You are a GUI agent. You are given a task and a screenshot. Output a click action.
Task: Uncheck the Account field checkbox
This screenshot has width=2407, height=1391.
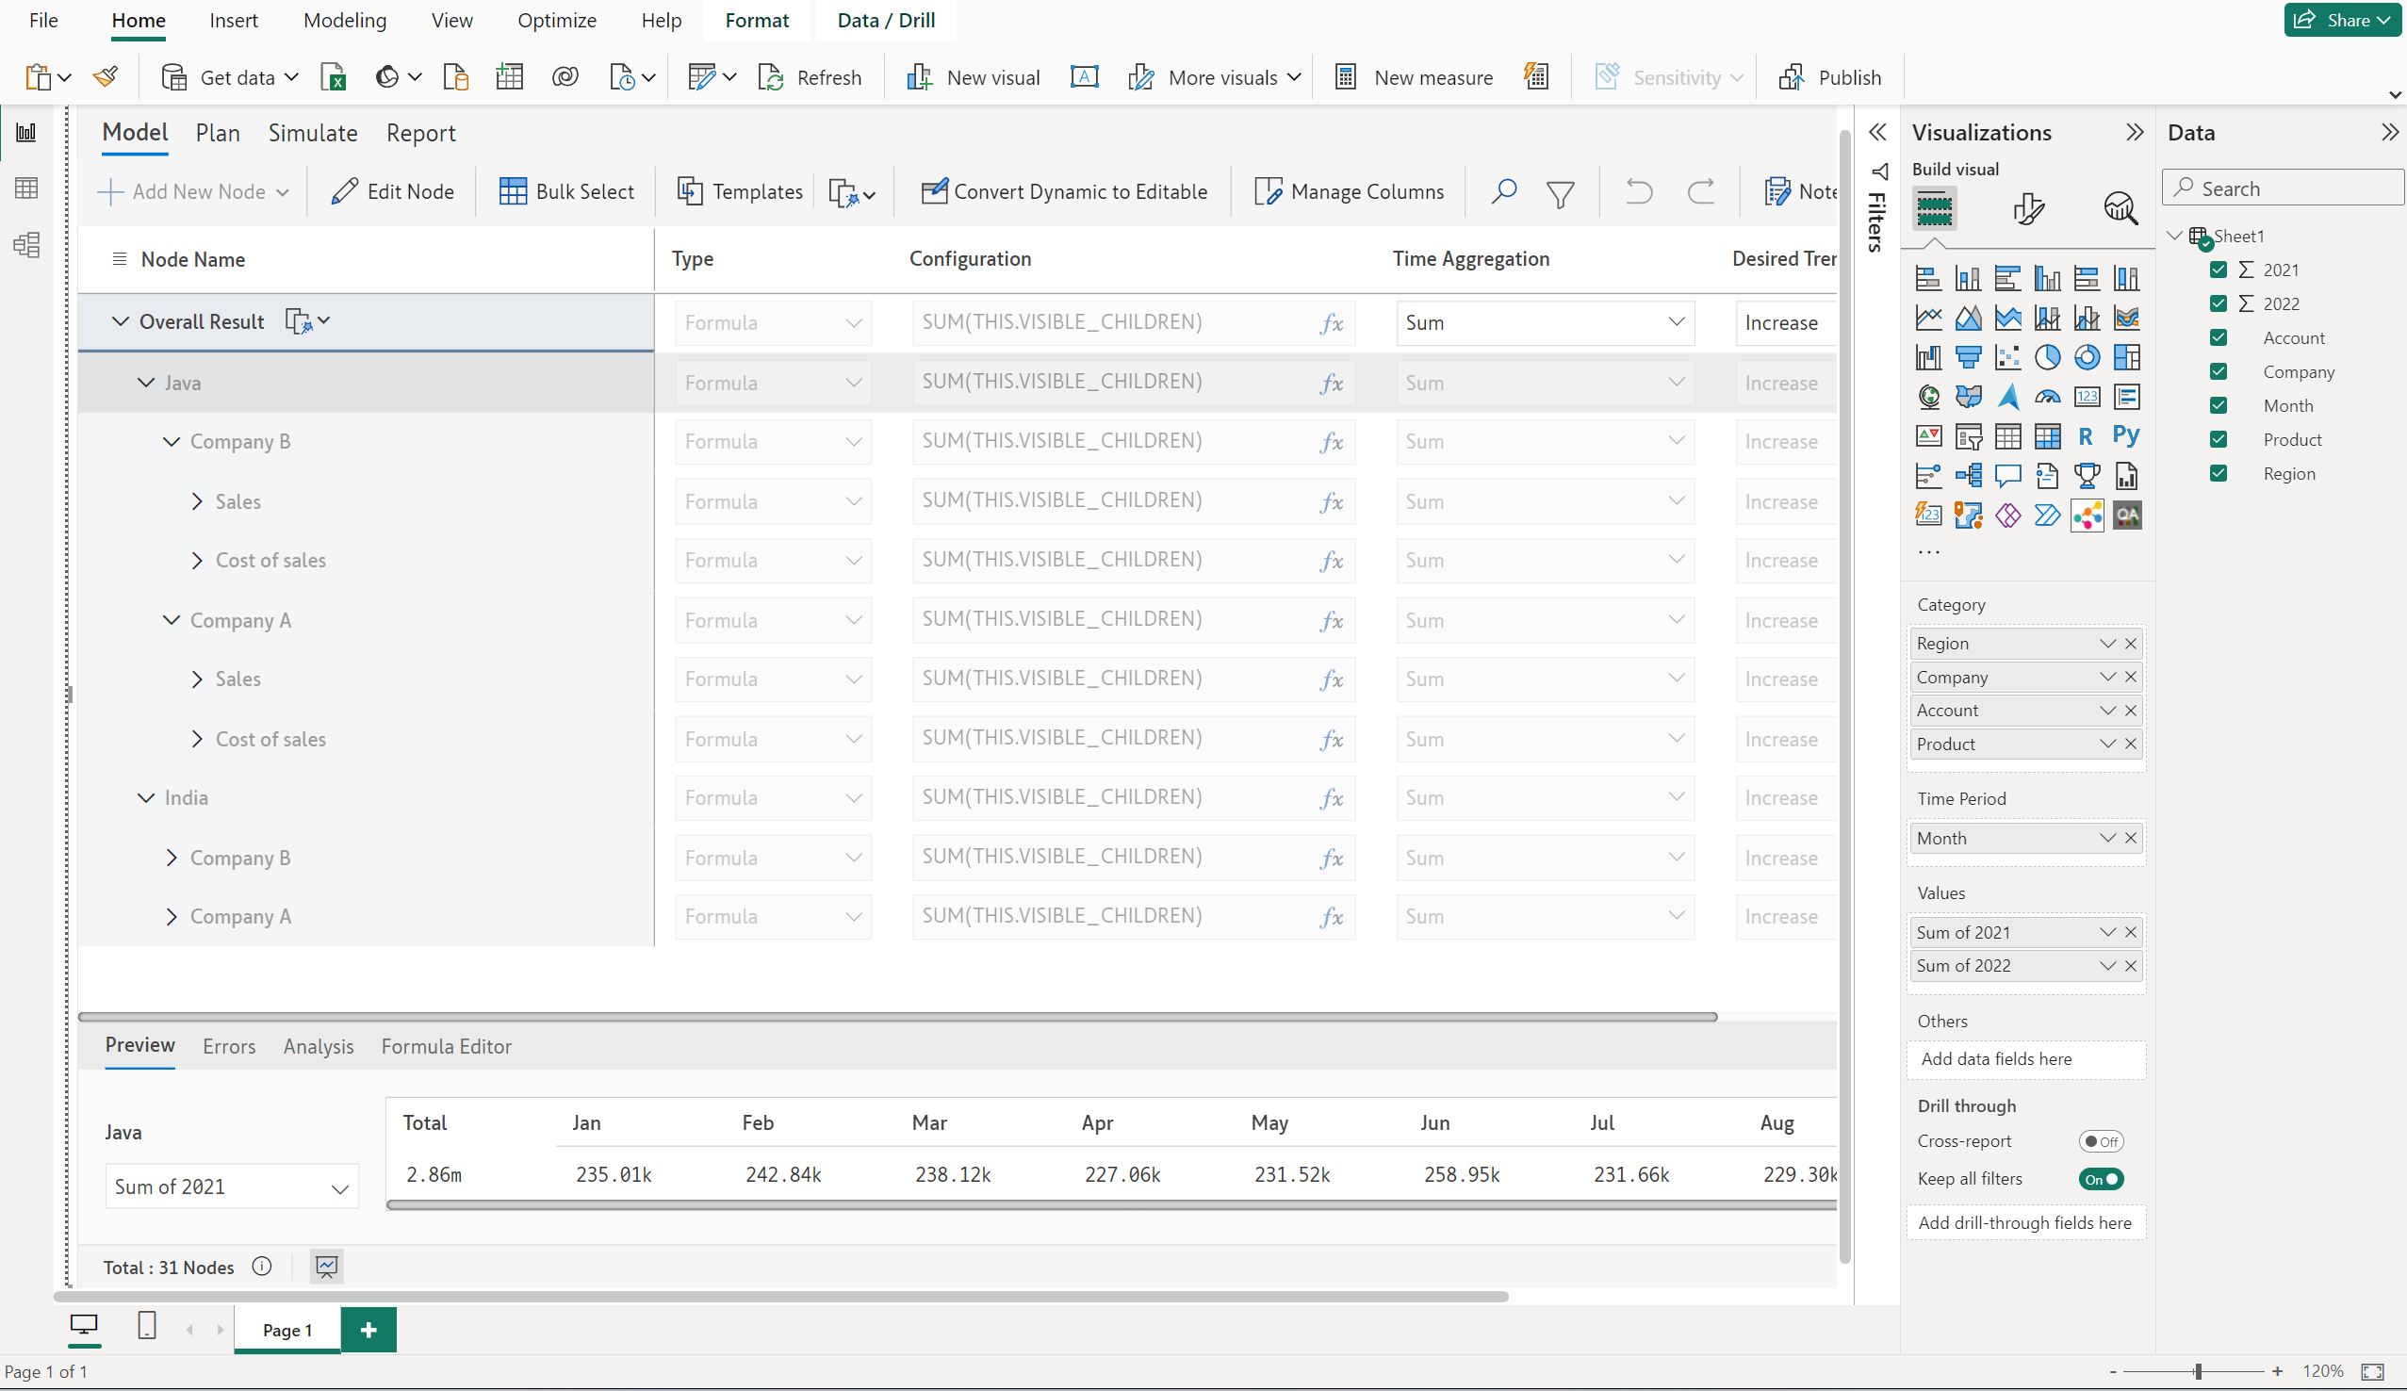click(2219, 338)
